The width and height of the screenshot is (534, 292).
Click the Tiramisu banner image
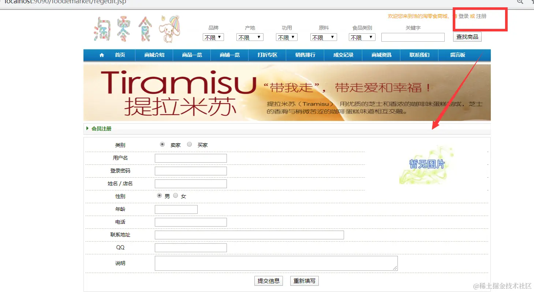coord(287,92)
